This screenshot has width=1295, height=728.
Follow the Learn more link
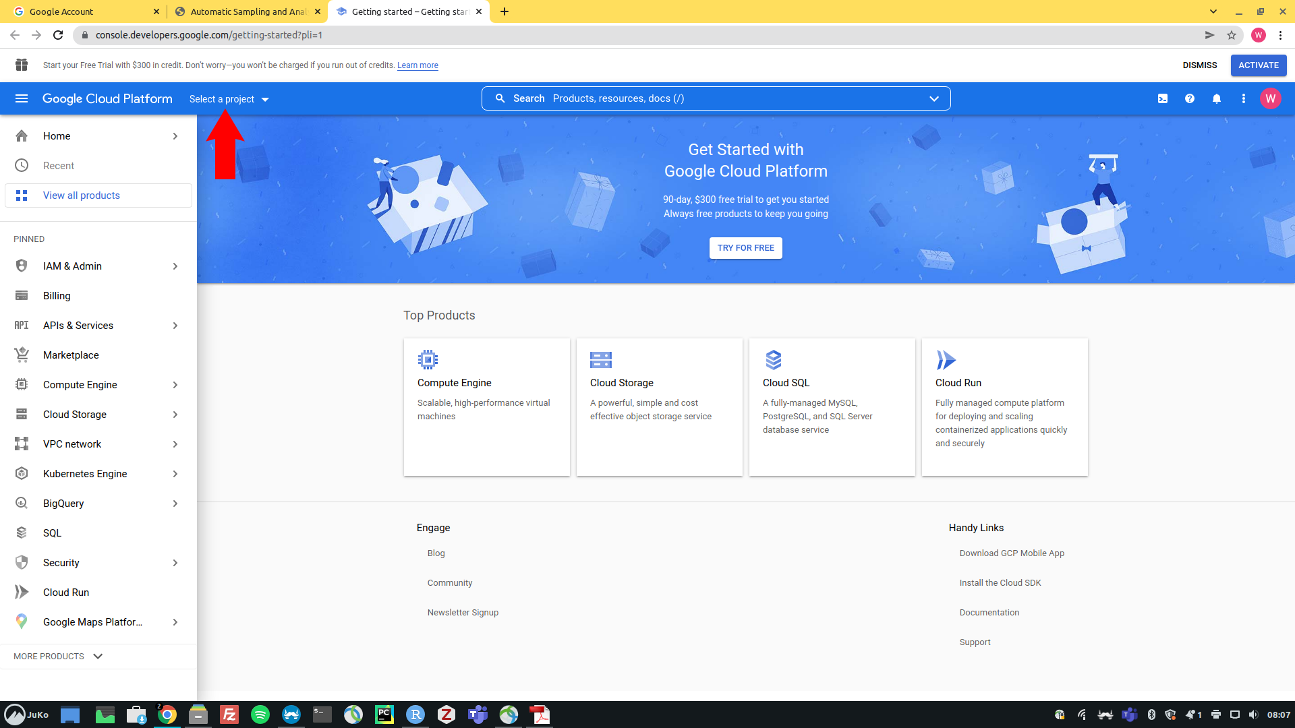point(418,65)
